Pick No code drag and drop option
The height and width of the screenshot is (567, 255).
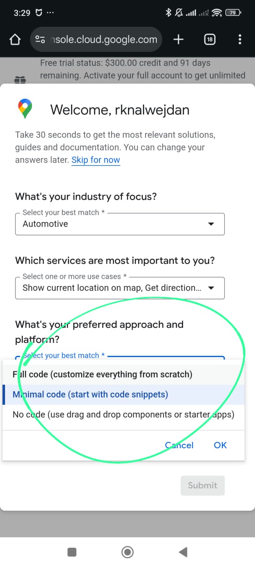pyautogui.click(x=123, y=415)
